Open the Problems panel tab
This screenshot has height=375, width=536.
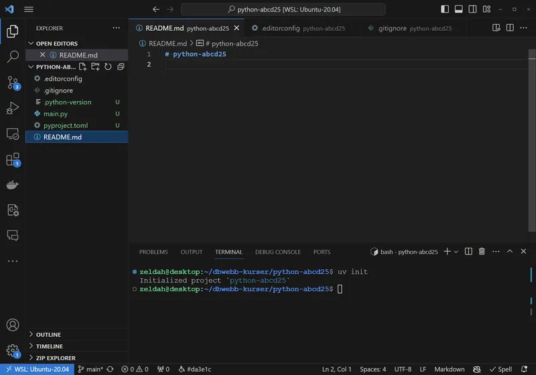tap(153, 252)
